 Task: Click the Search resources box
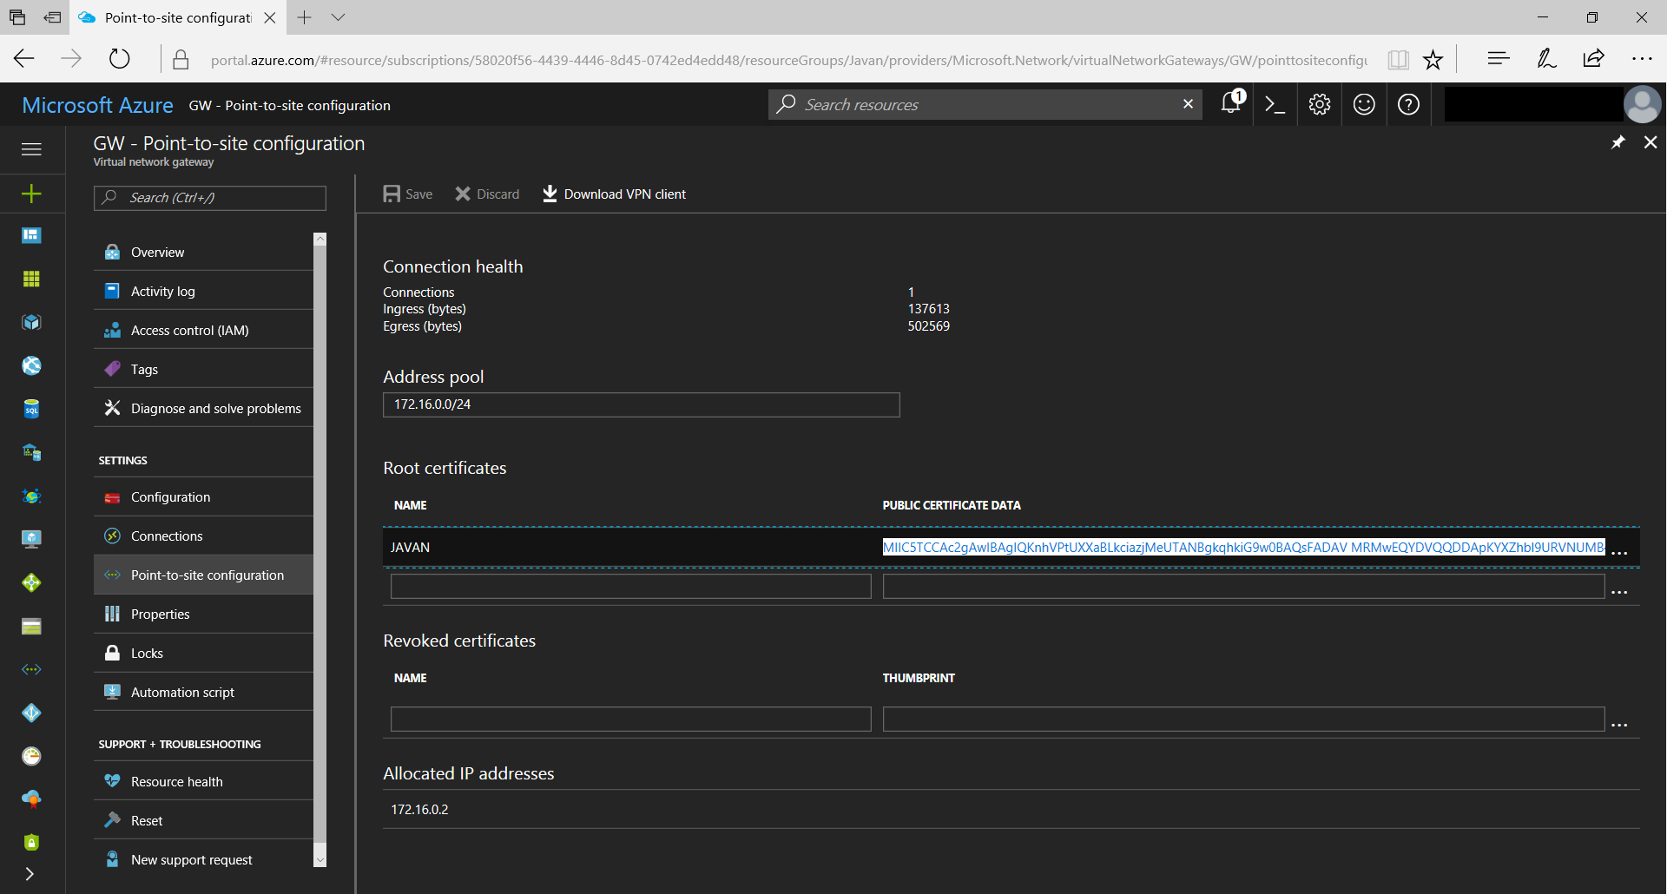click(985, 105)
